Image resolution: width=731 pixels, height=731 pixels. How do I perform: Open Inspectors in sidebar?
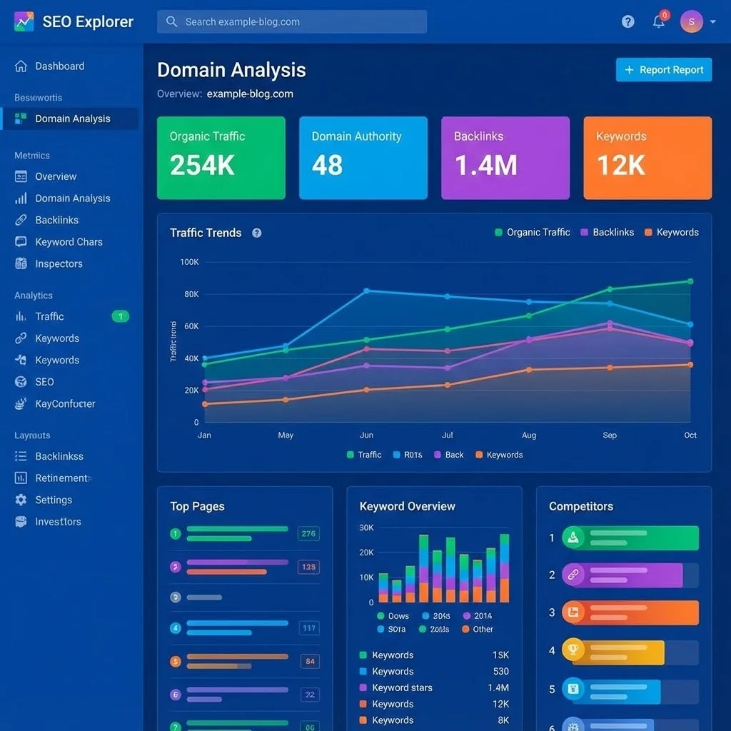point(59,264)
